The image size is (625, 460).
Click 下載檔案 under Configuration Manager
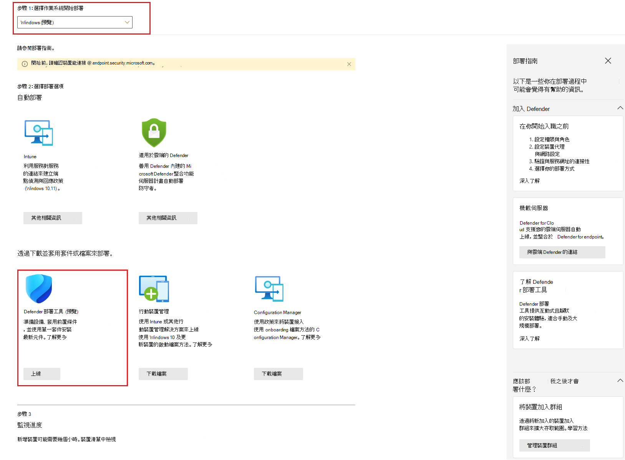[279, 374]
